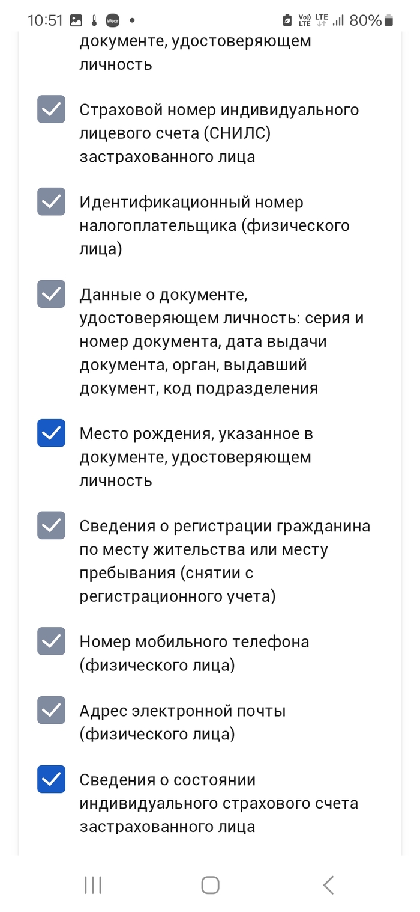Uncheck the place of birth checkbox
This screenshot has height=912, width=420.
click(x=51, y=433)
